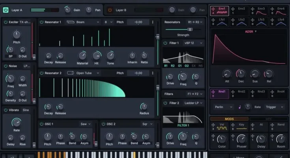Open Filter 2 Ladder LP dropdown
Viewport: 290px width, 158px height.
click(x=193, y=103)
